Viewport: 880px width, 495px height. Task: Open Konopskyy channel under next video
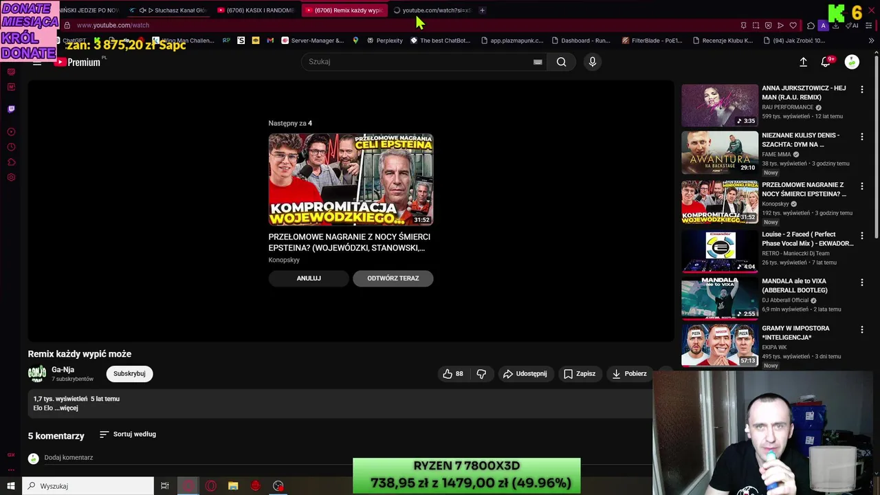tap(284, 260)
